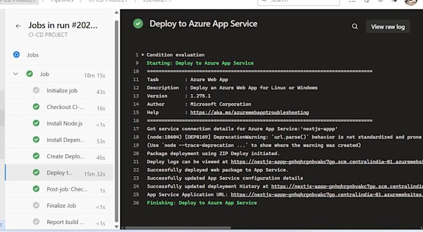Click the jobs panel vertical scrollbar
The image size is (423, 232).
pos(116,121)
